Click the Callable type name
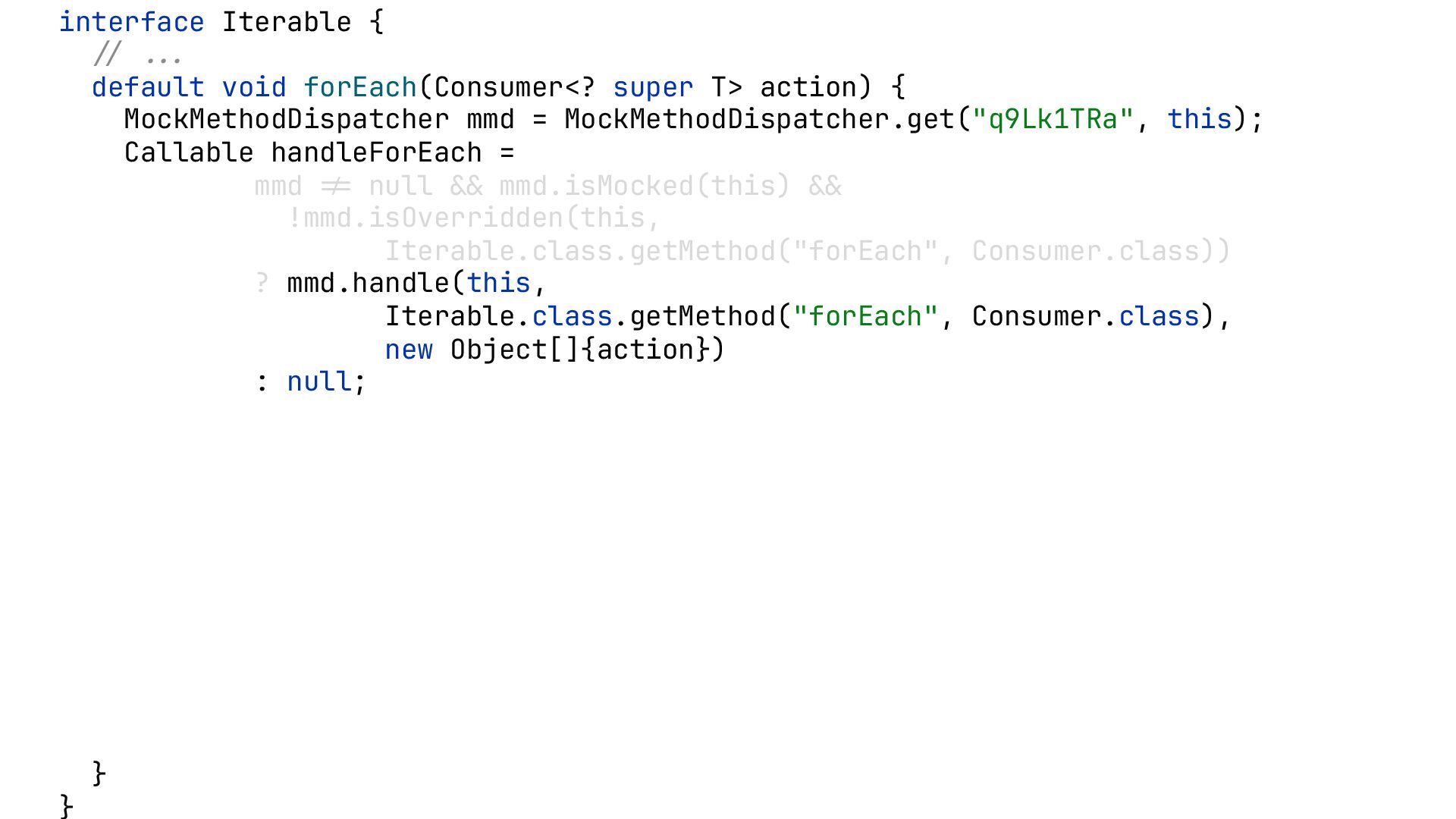 [190, 152]
